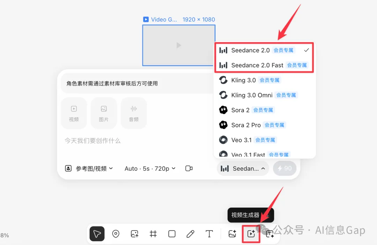Open the image upload tool
377x245 pixels.
pos(134,234)
